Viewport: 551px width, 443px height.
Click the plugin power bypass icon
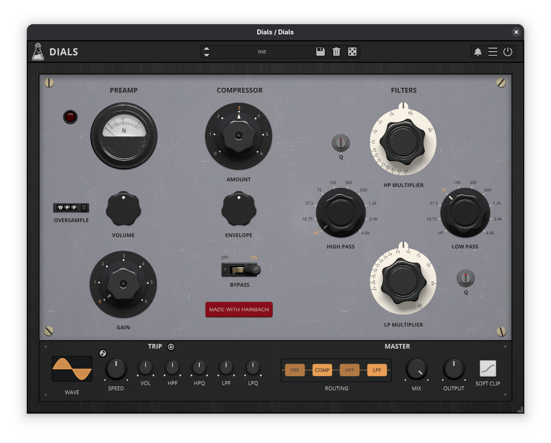508,52
